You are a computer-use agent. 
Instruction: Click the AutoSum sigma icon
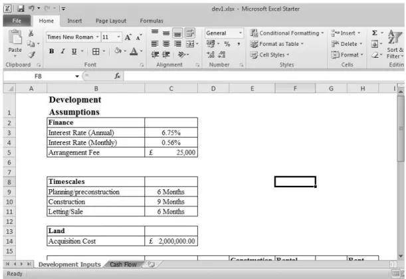(374, 33)
